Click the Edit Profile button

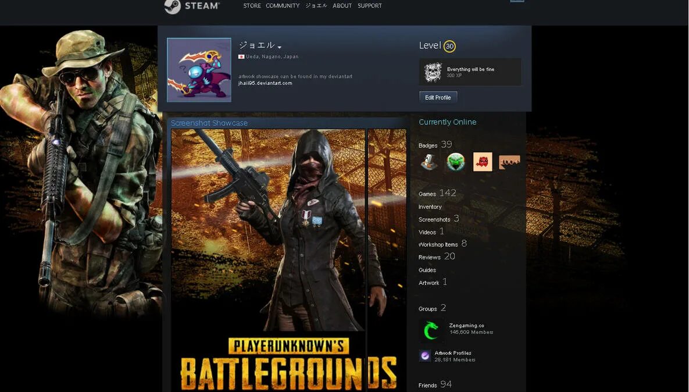point(438,98)
